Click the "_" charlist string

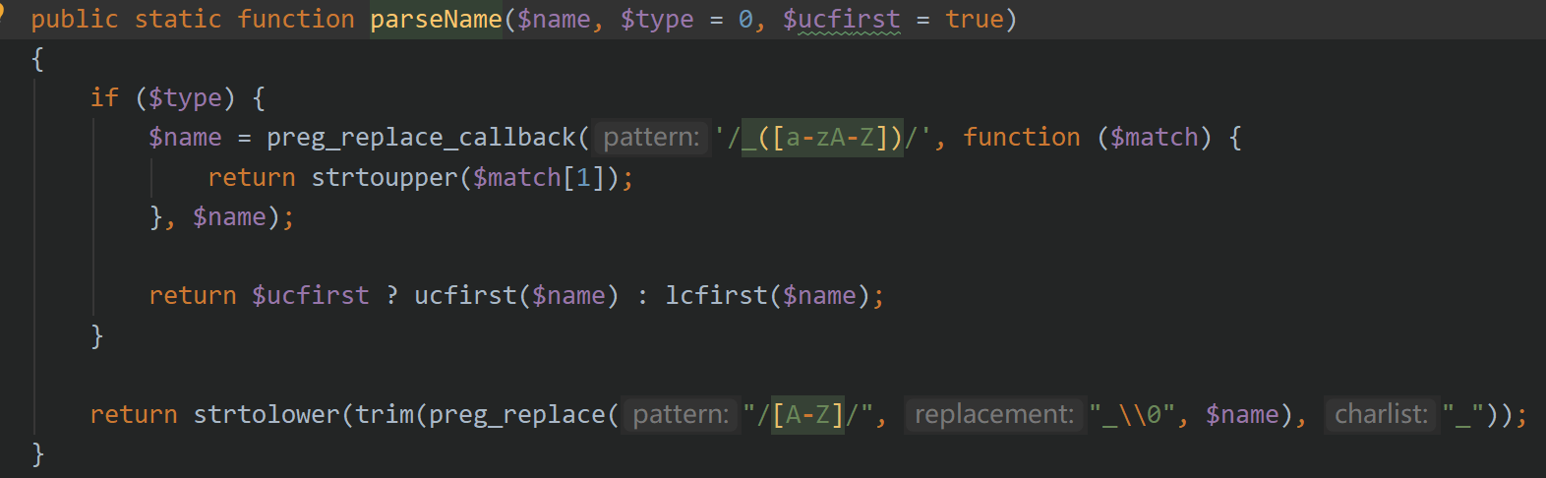click(1463, 415)
